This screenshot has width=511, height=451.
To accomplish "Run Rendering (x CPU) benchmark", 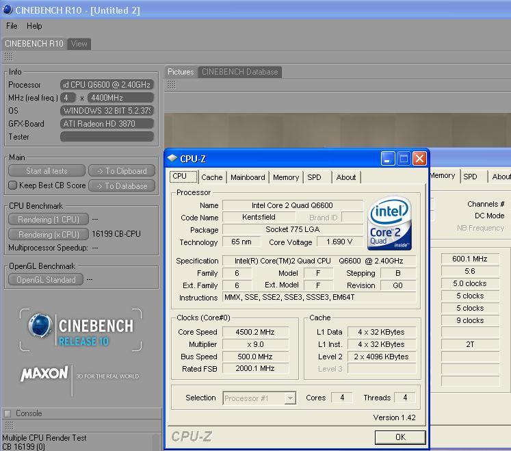I will pos(49,235).
